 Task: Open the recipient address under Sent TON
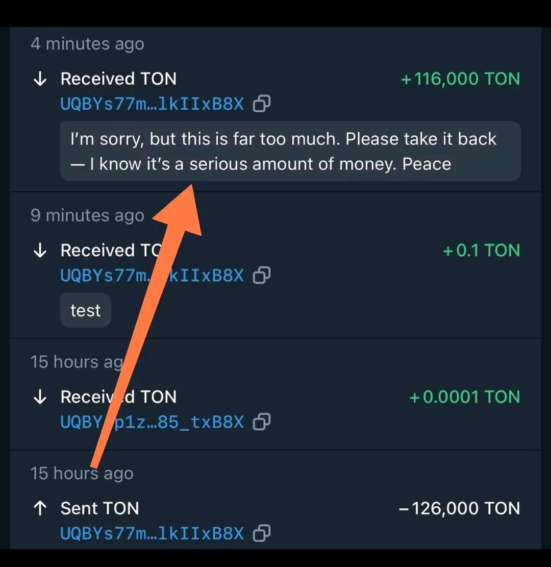[152, 533]
